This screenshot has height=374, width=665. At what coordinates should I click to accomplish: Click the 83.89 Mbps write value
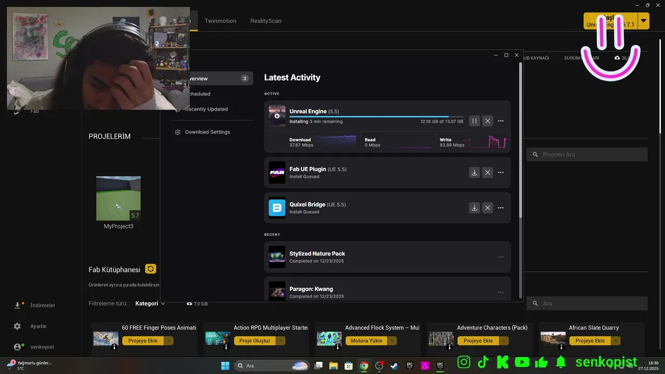coord(452,145)
